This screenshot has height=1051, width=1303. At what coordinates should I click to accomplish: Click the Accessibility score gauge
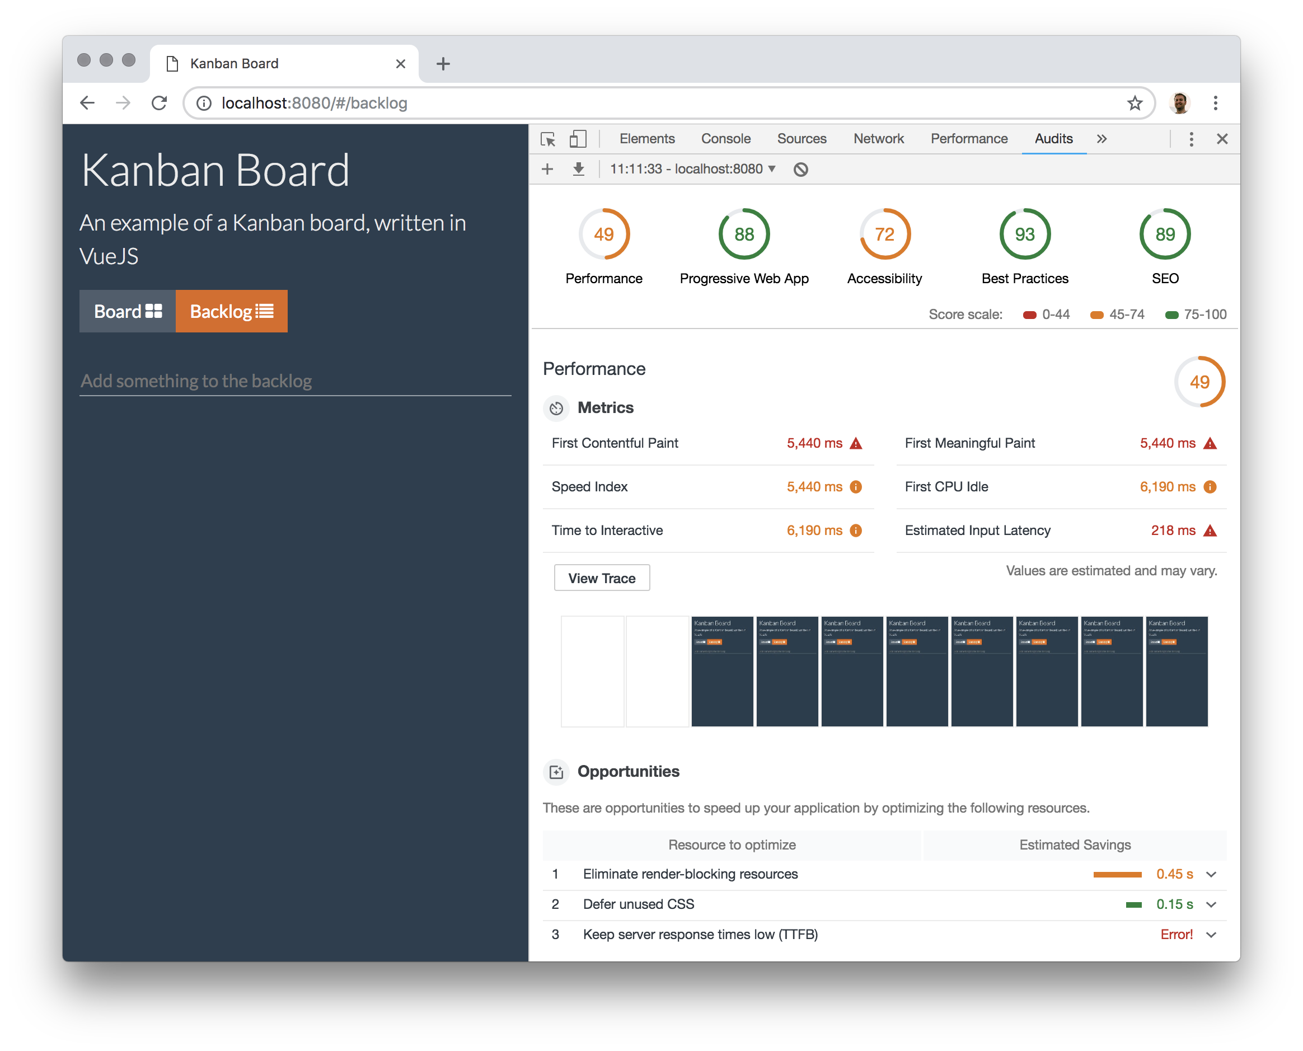(x=884, y=234)
